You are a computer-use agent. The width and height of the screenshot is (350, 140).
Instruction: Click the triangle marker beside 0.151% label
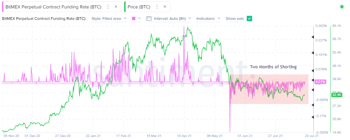312,53
